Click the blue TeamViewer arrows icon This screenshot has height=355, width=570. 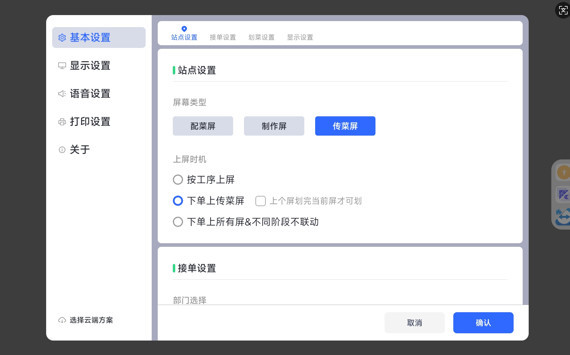(563, 217)
